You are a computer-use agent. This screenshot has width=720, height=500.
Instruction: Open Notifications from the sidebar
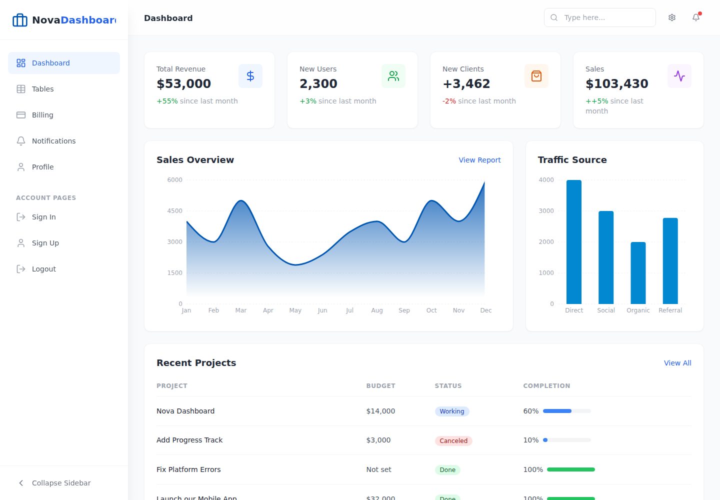[64, 141]
